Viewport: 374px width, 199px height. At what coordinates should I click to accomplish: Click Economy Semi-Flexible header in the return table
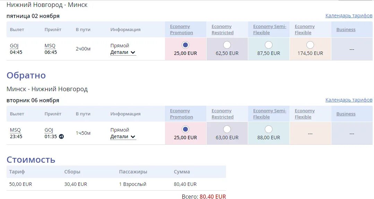(x=270, y=114)
